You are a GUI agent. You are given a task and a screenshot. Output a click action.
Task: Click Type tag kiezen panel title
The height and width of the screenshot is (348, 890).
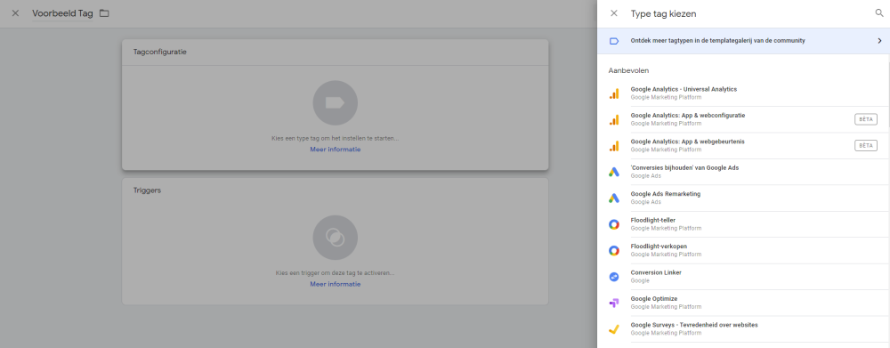pyautogui.click(x=664, y=13)
